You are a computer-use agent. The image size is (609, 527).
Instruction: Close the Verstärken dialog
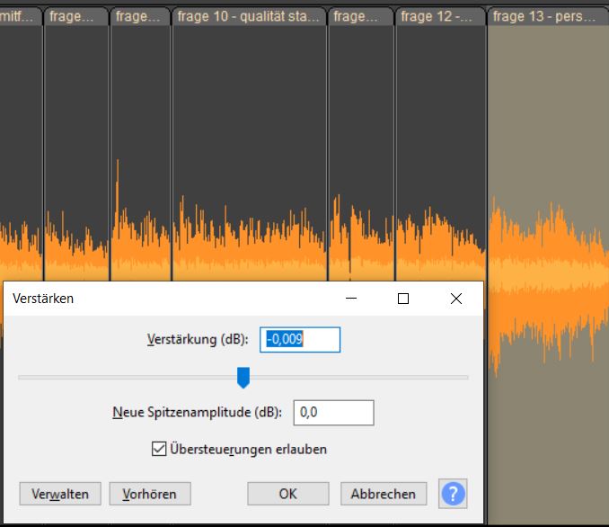[456, 299]
